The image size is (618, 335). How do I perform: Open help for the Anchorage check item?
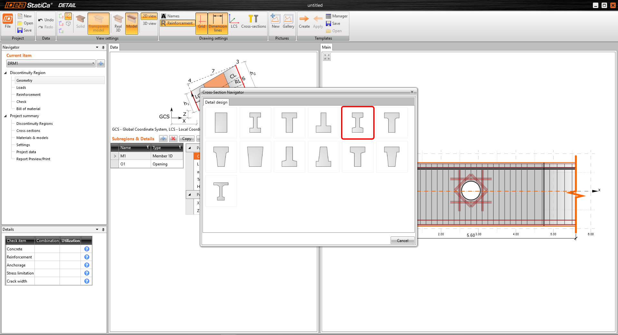tap(87, 265)
